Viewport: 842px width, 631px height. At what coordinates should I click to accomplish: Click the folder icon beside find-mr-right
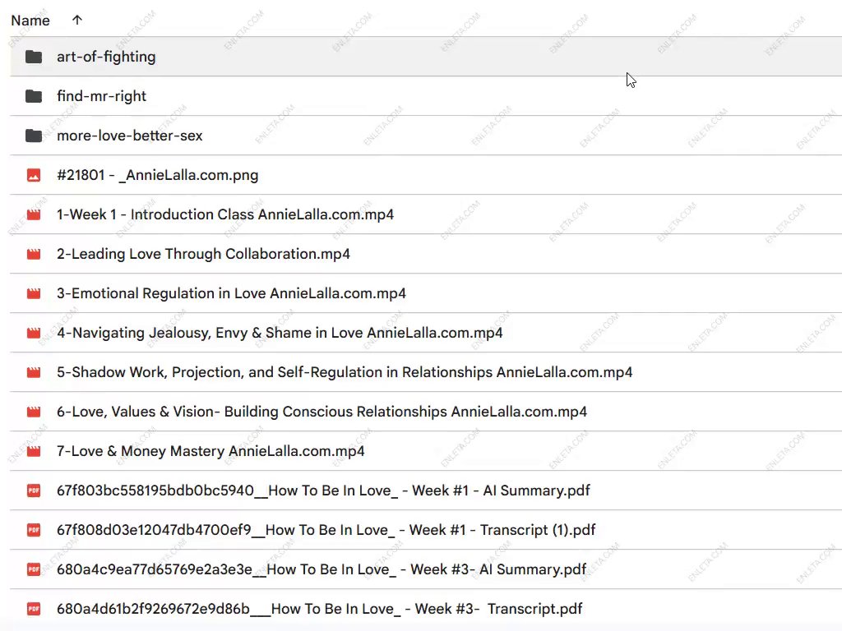(34, 96)
